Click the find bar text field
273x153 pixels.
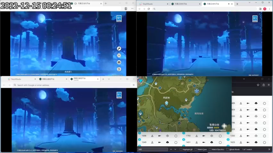point(153,149)
